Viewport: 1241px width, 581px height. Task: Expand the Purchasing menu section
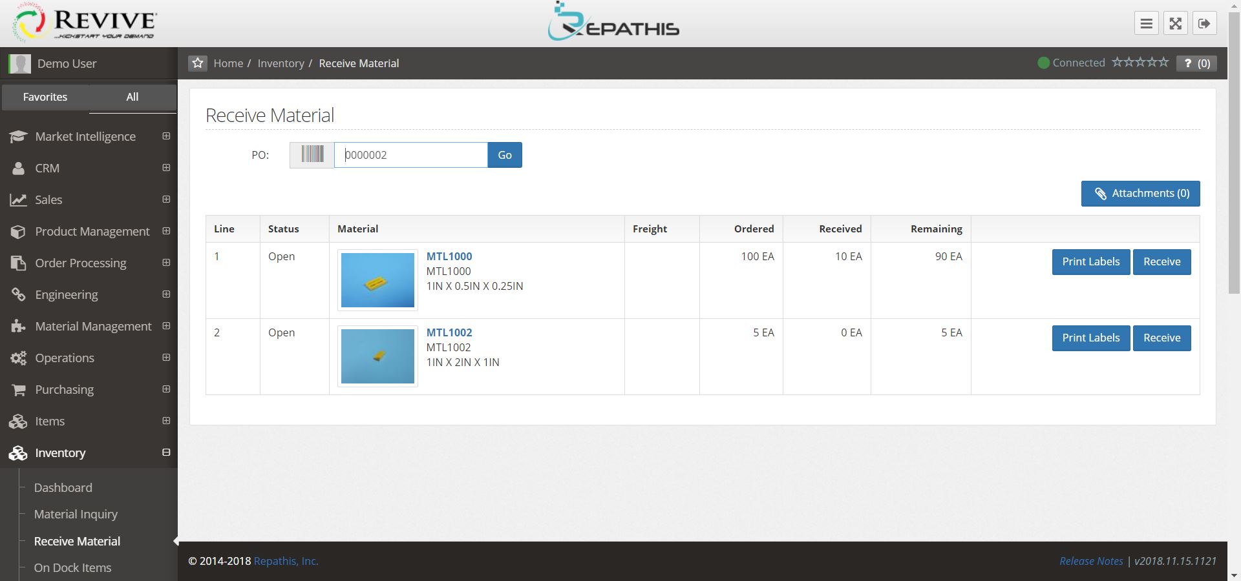(166, 389)
